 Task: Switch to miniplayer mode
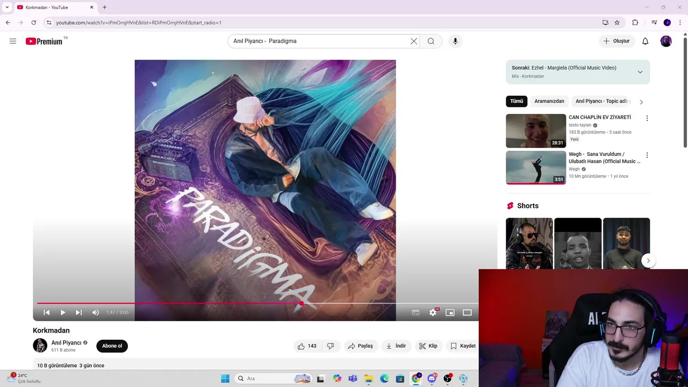click(x=450, y=312)
